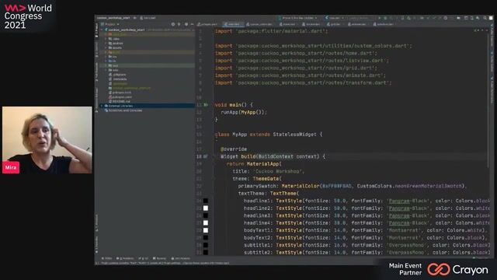Click the white color swatch on the bodyText1 line
This screenshot has height=280, width=497.
point(206,230)
